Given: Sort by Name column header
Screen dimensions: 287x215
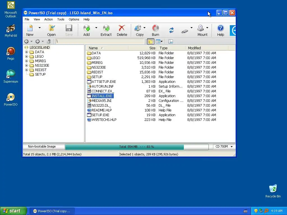Looking at the screenshot, I should pyautogui.click(x=107, y=48).
